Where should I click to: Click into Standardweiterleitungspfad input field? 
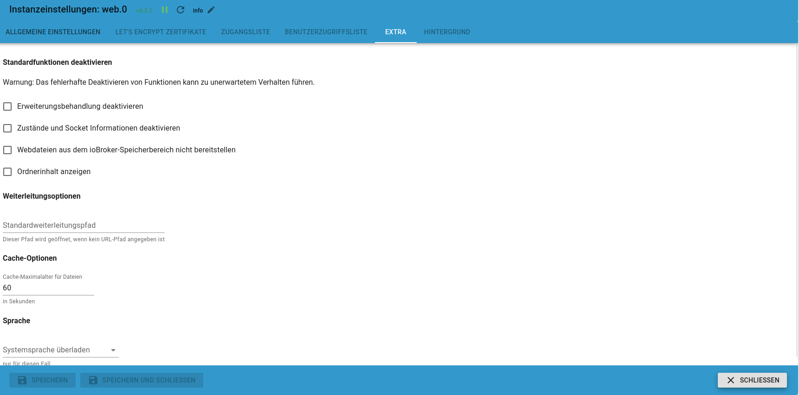coord(84,226)
